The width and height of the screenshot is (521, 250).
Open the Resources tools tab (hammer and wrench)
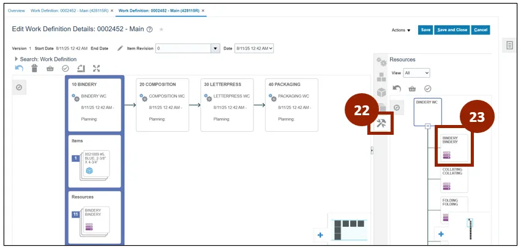381,124
